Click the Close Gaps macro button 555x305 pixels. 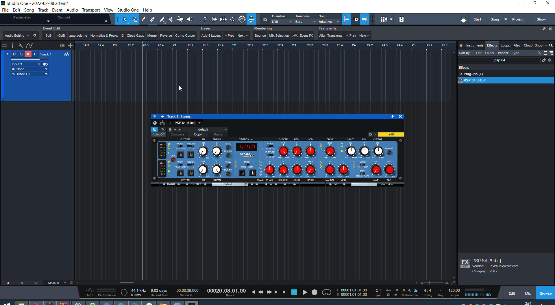coord(135,36)
